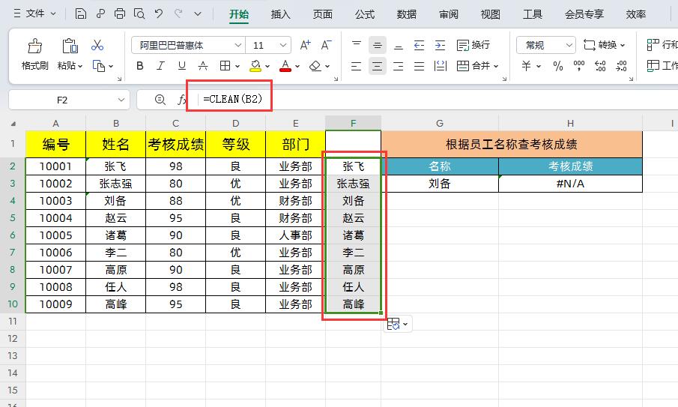Toggle horizontal center alignment

(378, 66)
